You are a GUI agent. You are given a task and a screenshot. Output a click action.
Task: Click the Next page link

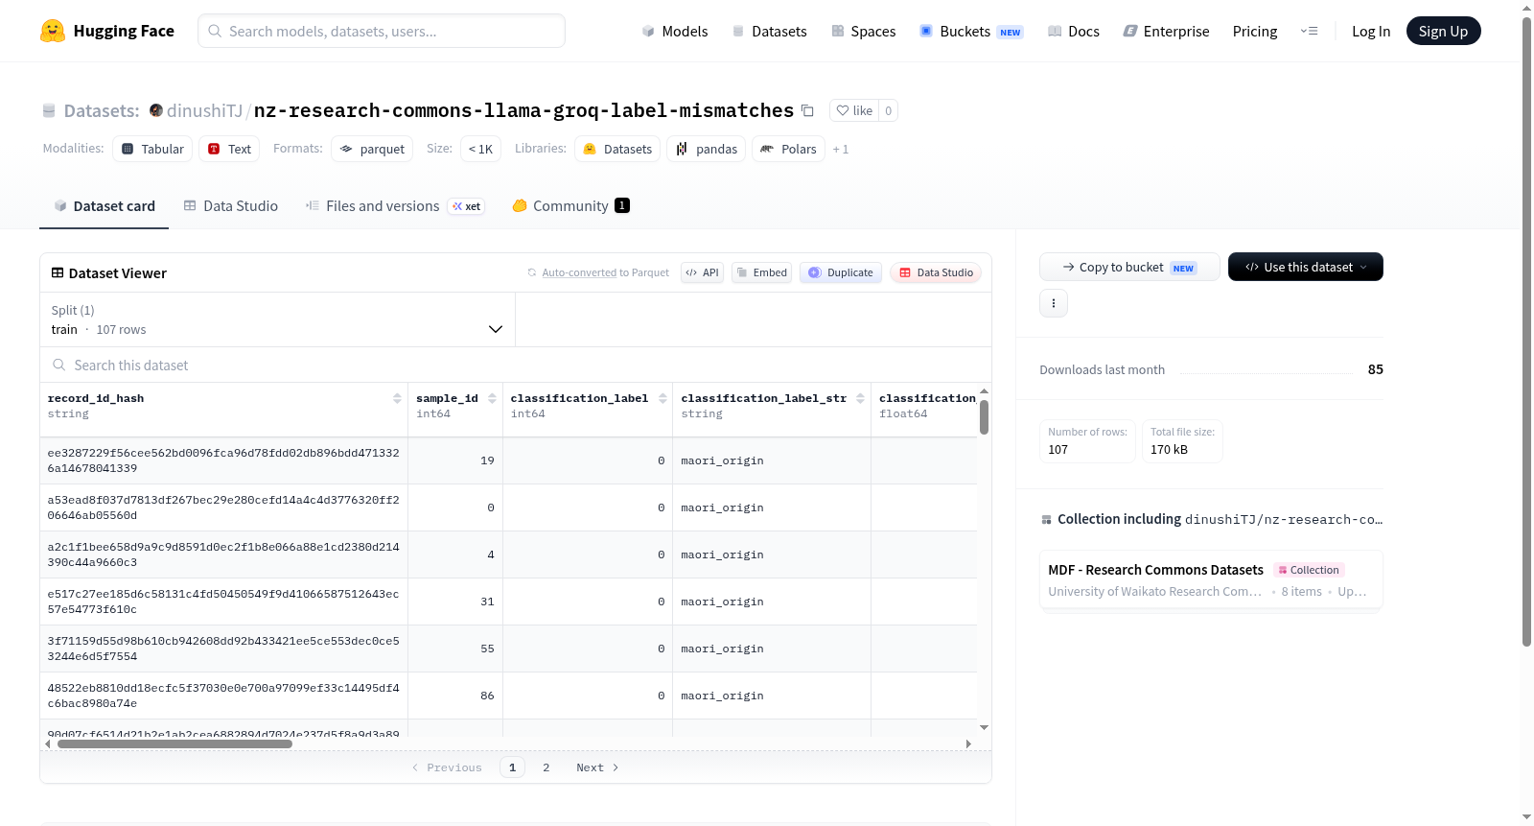click(x=597, y=767)
